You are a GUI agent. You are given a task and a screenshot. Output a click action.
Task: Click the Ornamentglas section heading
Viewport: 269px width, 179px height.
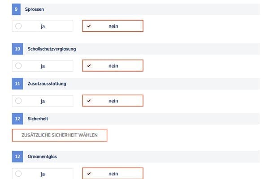39,156
